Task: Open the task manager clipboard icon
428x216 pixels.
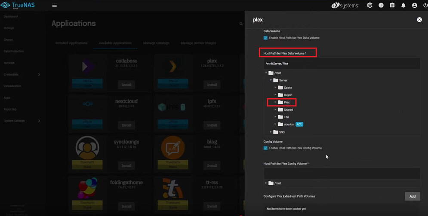Action: pyautogui.click(x=392, y=5)
